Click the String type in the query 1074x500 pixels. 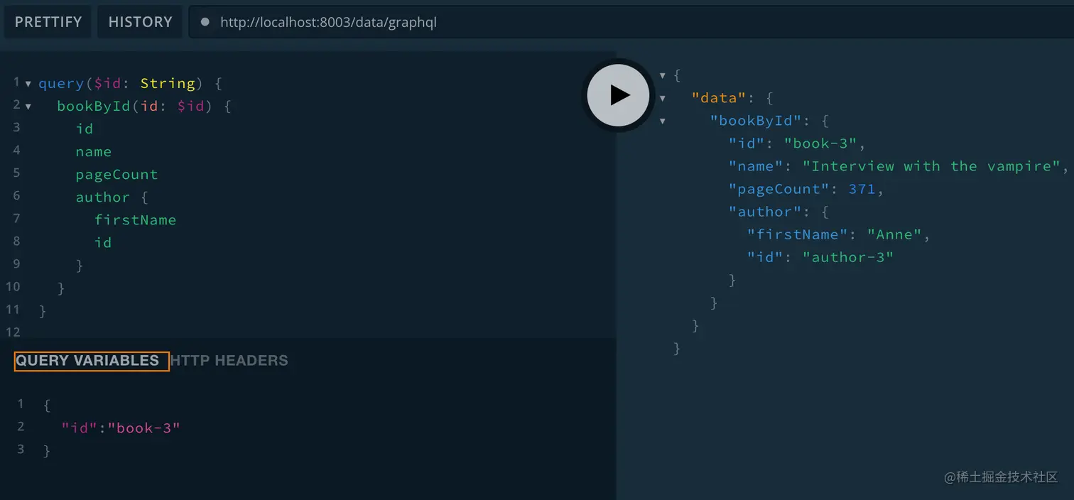[168, 84]
